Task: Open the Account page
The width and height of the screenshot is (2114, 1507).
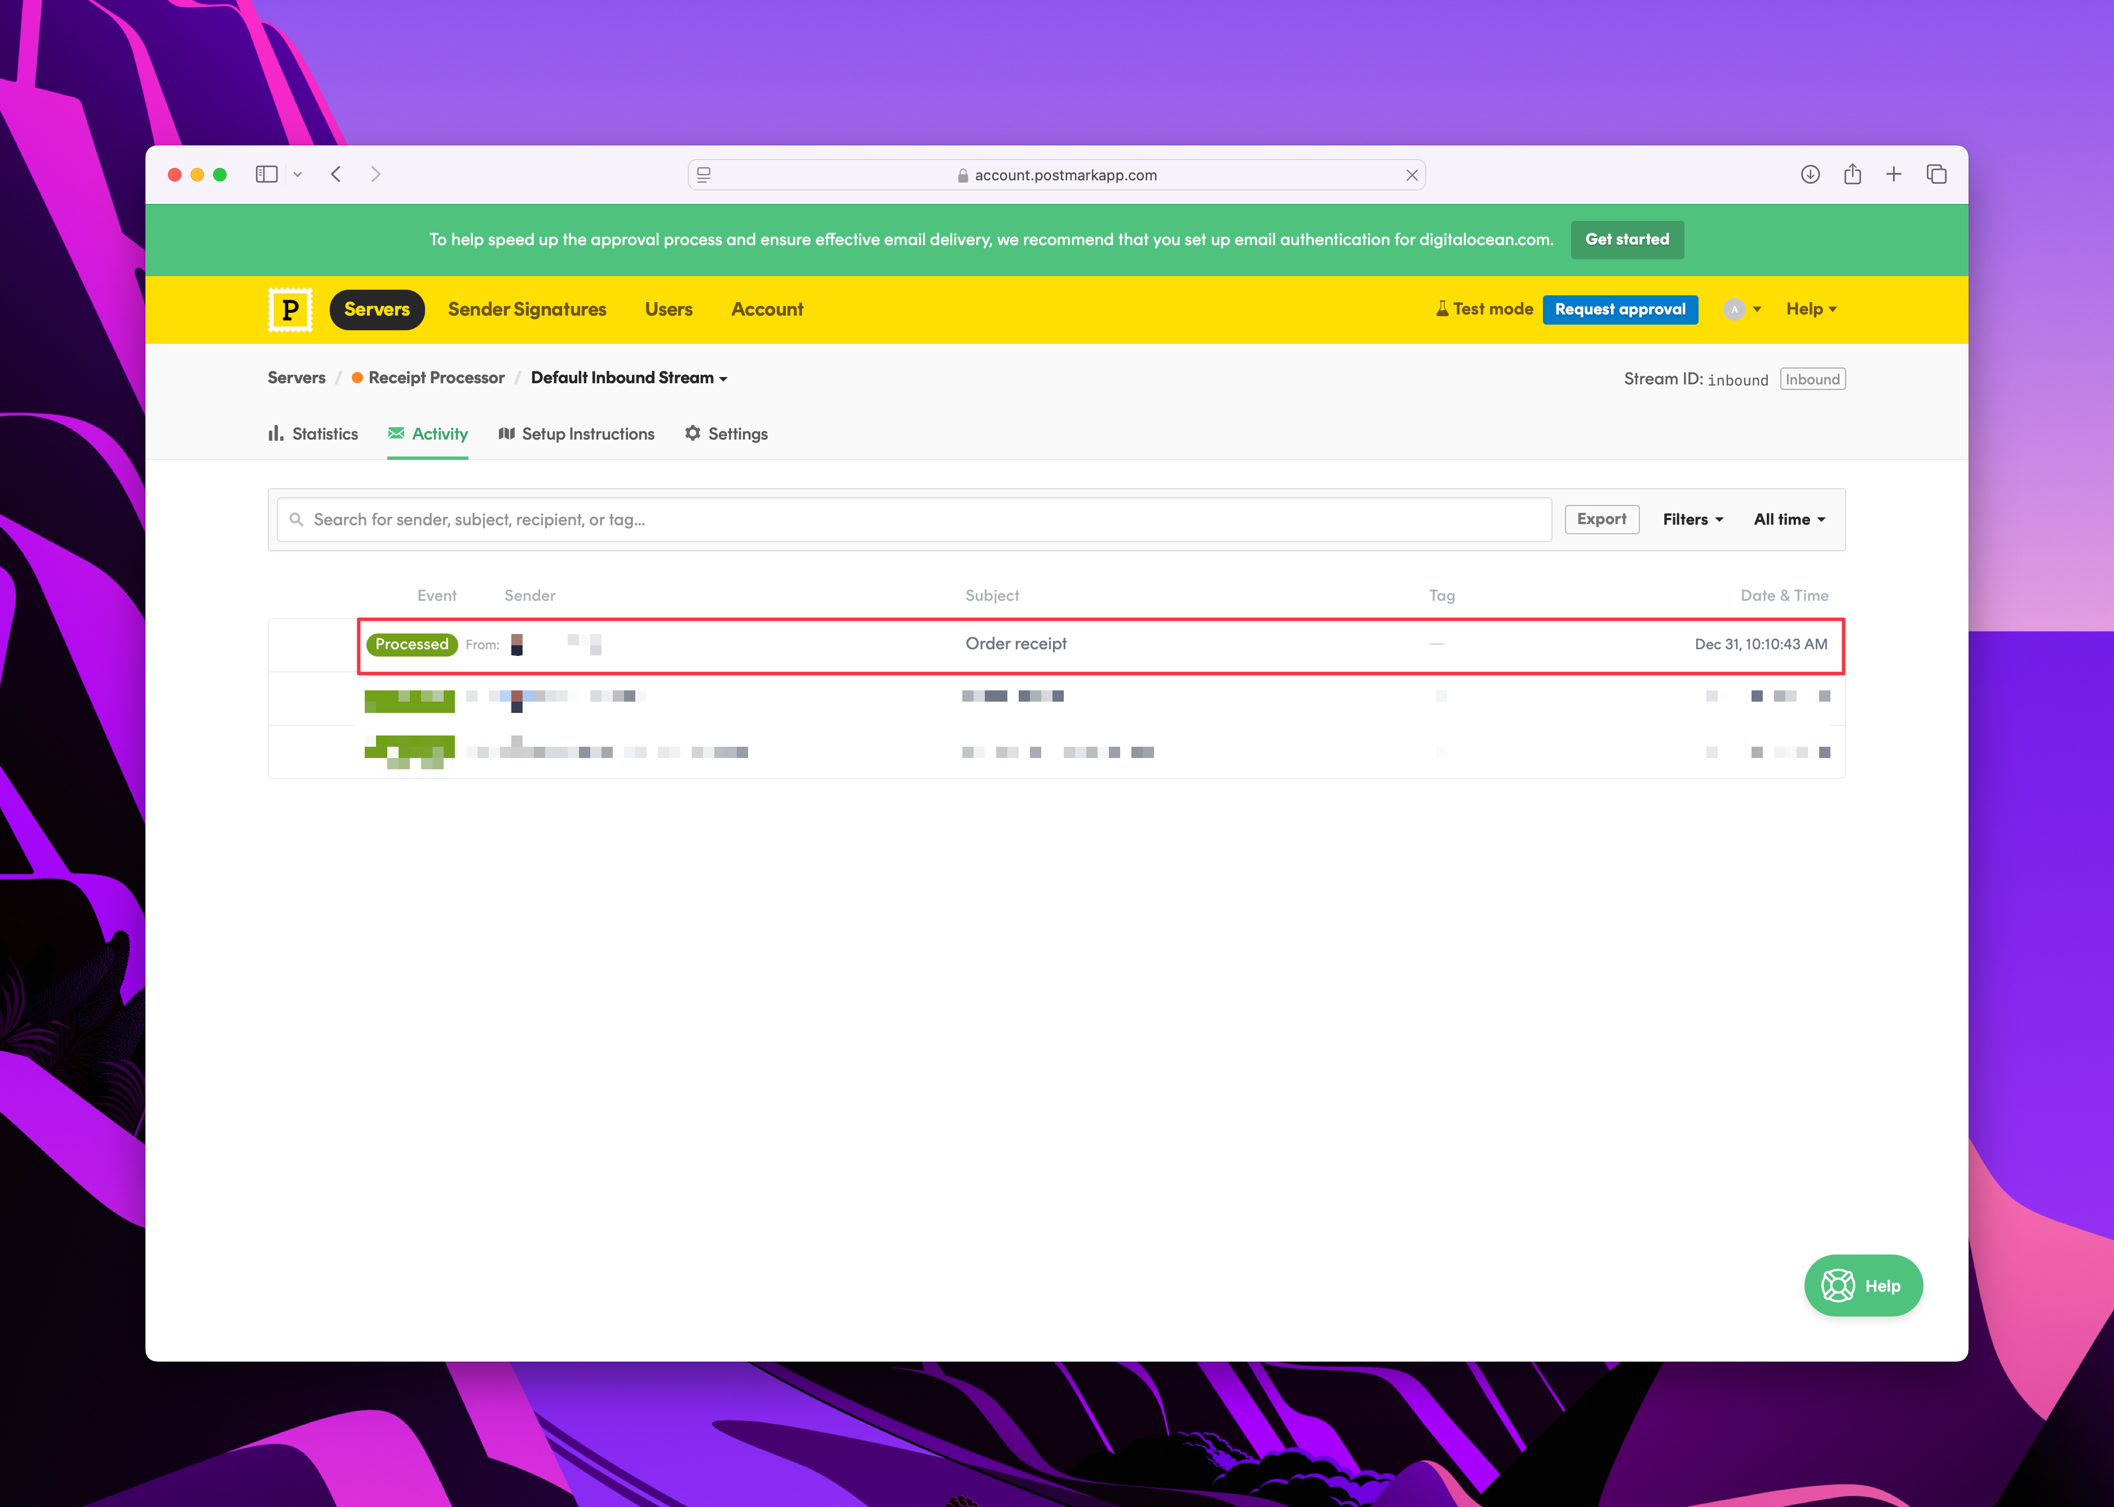Action: [767, 309]
